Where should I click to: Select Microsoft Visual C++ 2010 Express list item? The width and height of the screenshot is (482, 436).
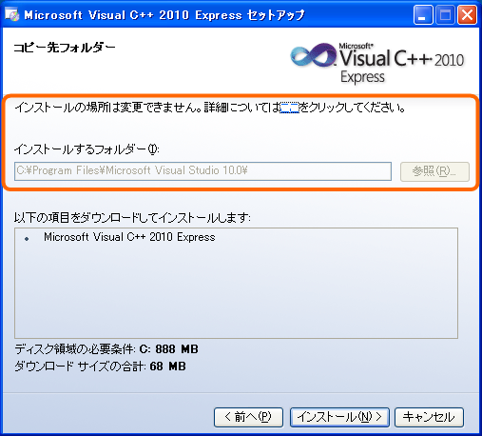tap(129, 237)
